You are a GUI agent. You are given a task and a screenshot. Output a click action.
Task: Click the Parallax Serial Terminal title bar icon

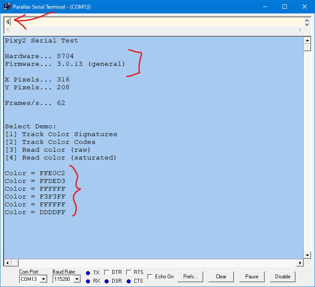7,7
